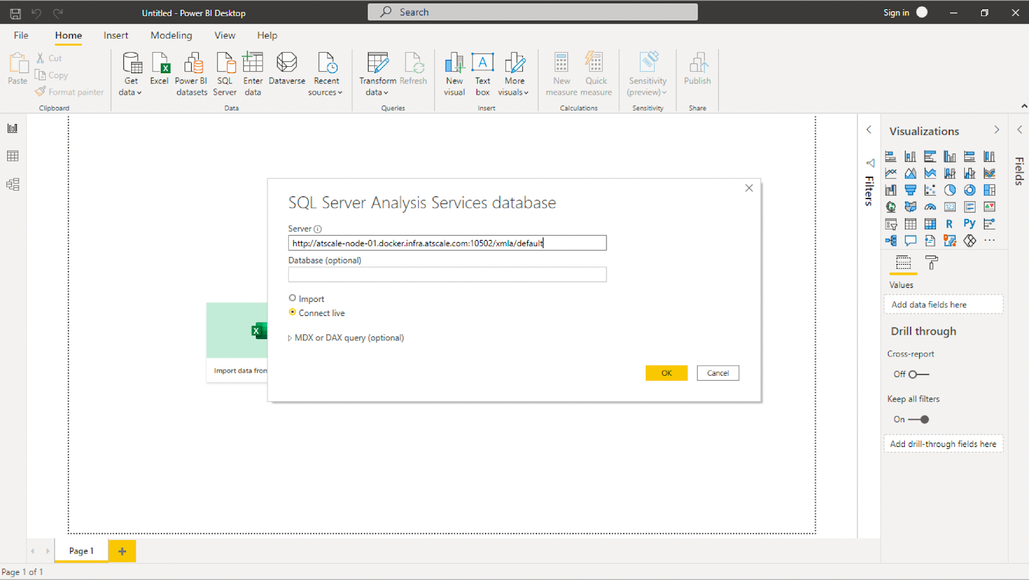Expand the Fields pane chevron
Screen dimensions: 1029x580
point(1019,130)
